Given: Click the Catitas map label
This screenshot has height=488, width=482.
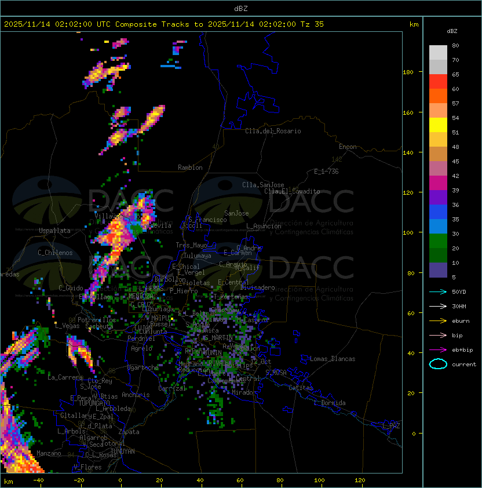Looking at the screenshot, I should (x=301, y=388).
